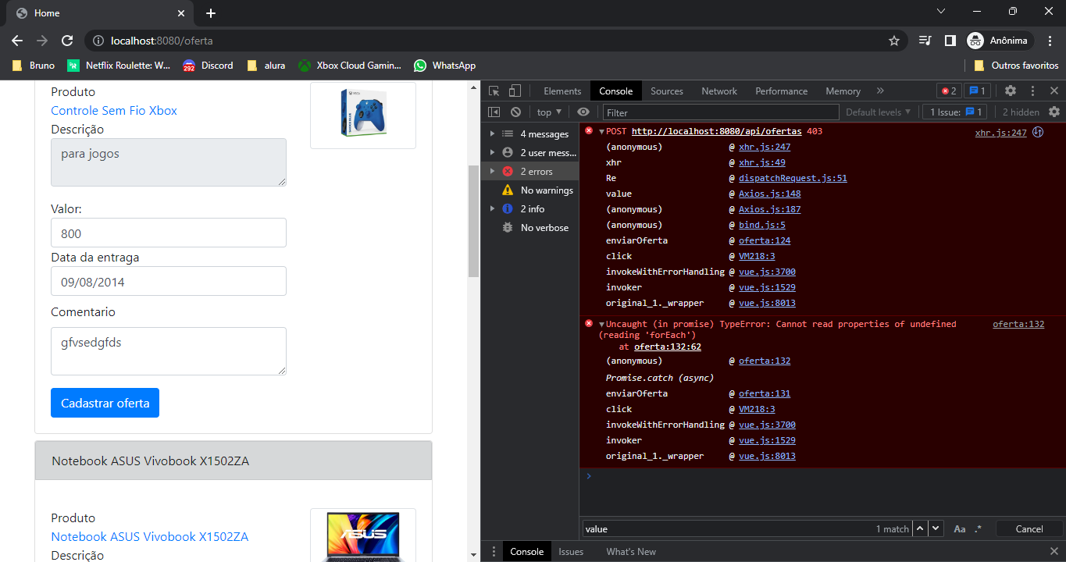Collapse the POST 403 error stack

click(x=601, y=132)
